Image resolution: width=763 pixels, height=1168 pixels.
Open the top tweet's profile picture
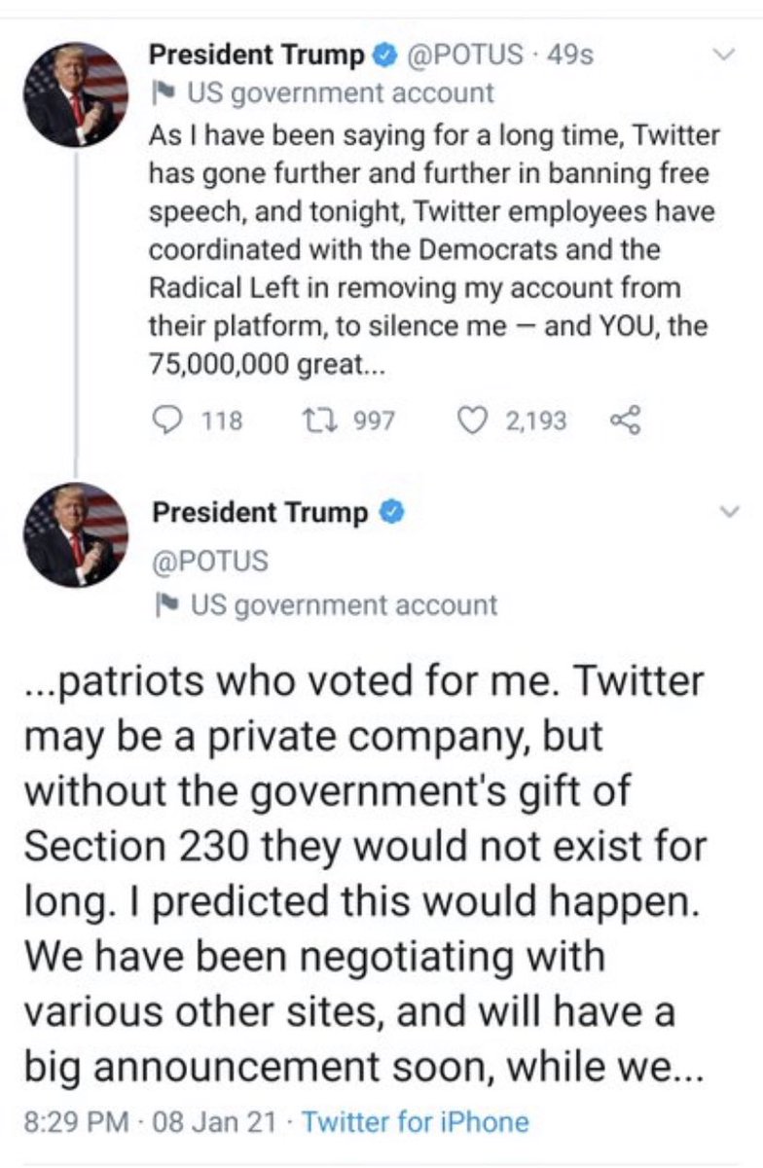[75, 93]
